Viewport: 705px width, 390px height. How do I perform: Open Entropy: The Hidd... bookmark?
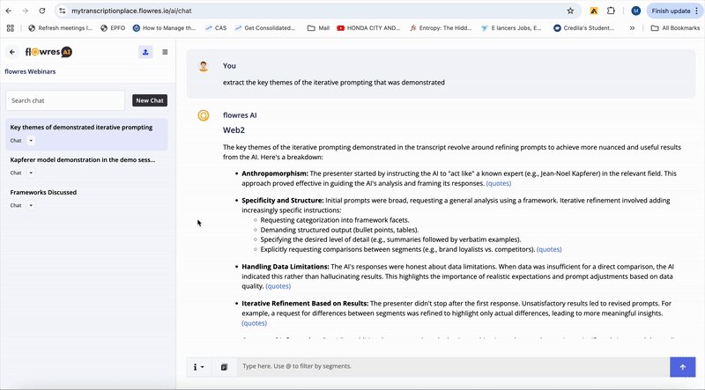[441, 28]
